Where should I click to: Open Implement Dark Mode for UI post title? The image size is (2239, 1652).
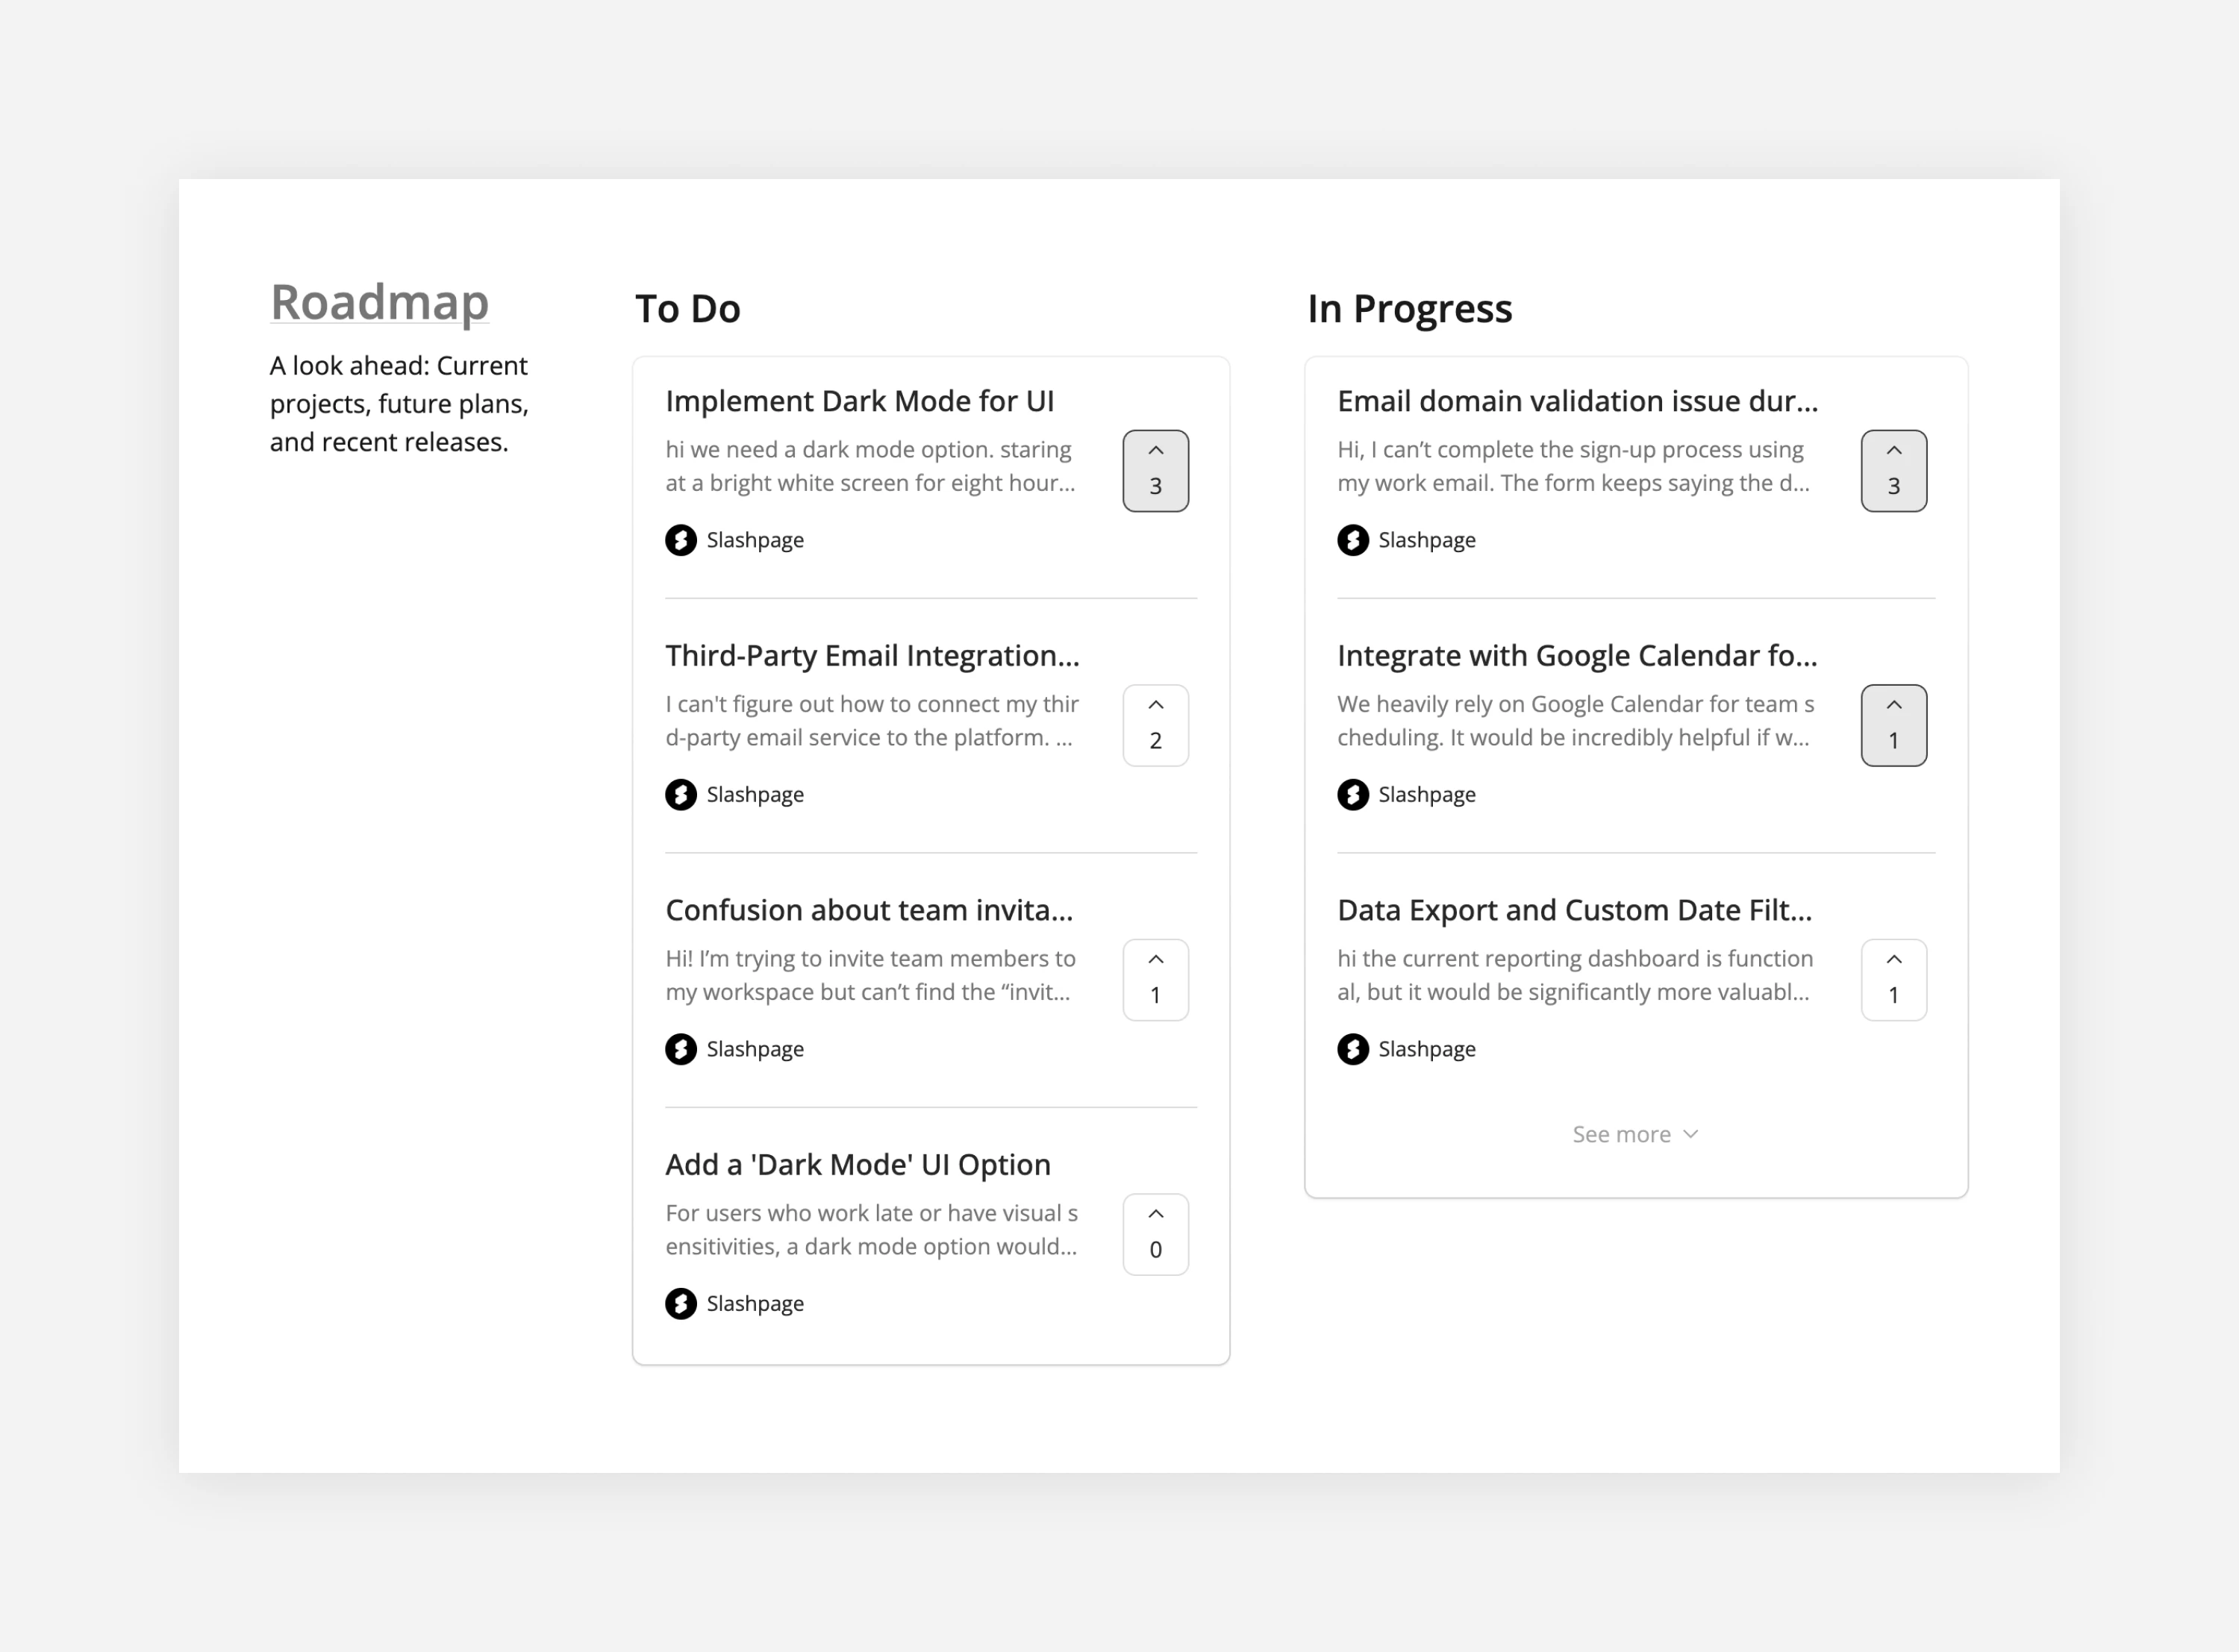[860, 401]
